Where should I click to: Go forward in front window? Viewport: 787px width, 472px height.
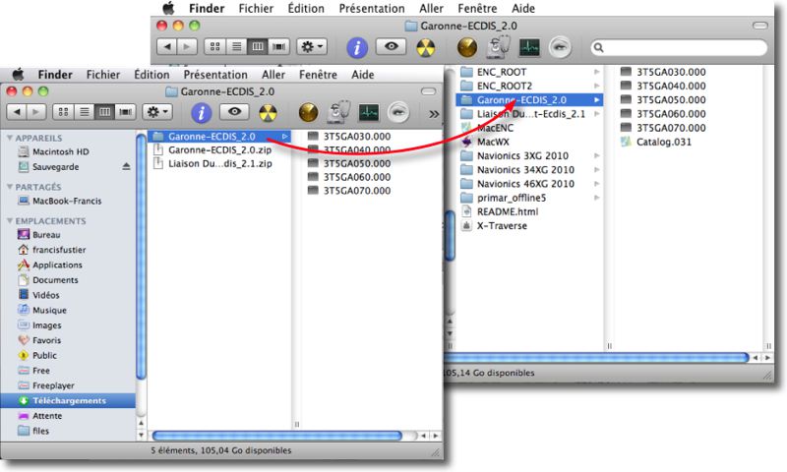(36, 111)
